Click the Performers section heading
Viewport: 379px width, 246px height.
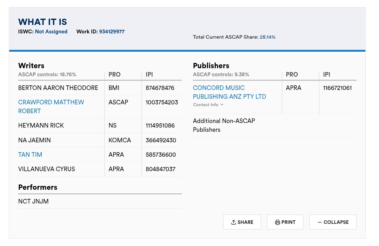tap(38, 187)
